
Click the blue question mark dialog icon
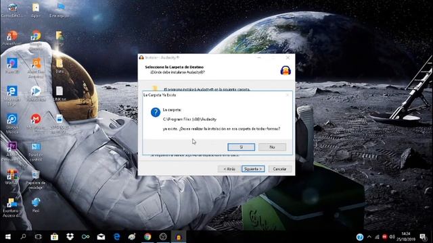pos(156,112)
